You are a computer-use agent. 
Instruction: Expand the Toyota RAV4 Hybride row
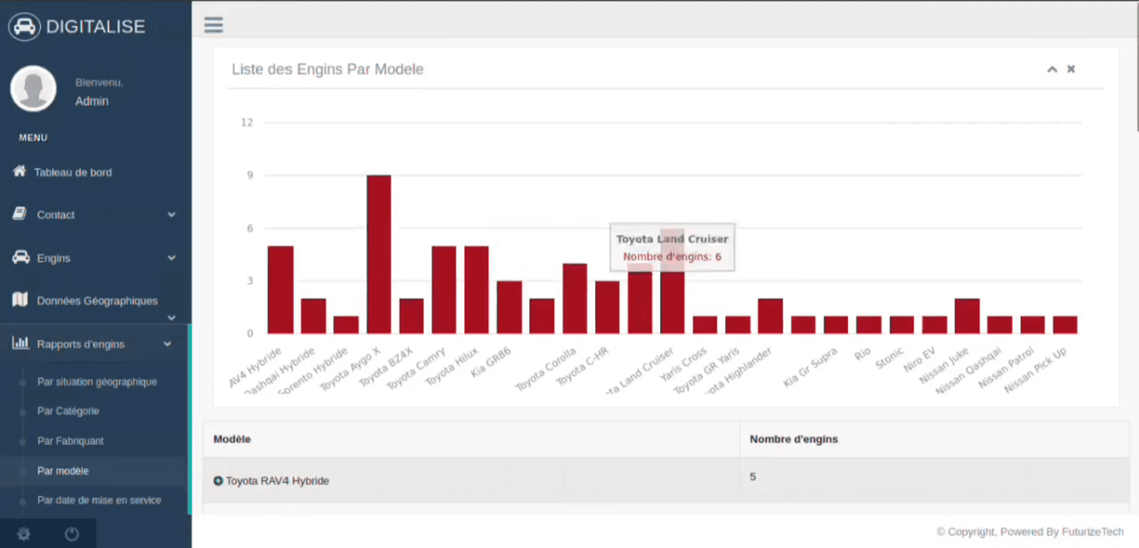(218, 481)
